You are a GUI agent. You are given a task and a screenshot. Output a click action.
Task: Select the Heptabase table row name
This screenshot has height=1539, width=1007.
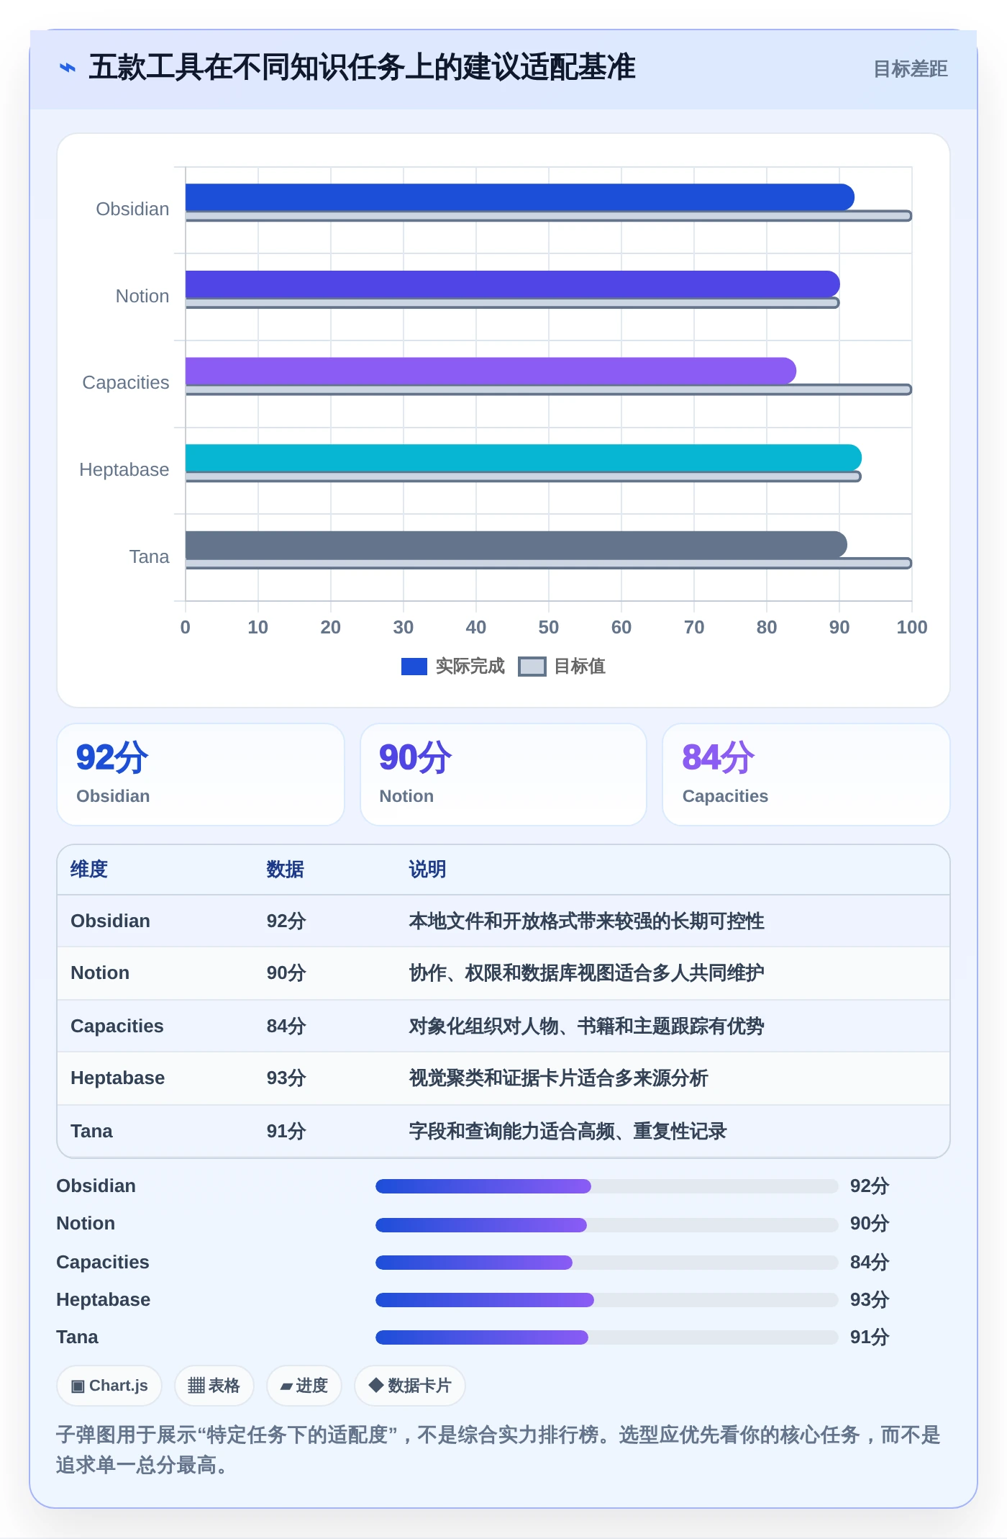(x=117, y=1078)
